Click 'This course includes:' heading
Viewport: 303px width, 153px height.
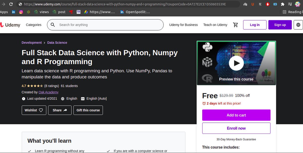(x=221, y=147)
